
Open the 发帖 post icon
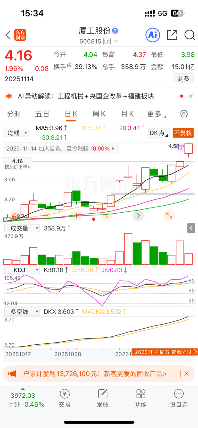[x=103, y=398]
